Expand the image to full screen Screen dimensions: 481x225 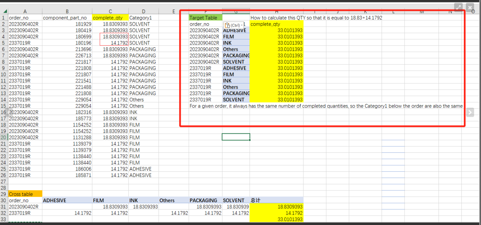pyautogui.click(x=458, y=7)
